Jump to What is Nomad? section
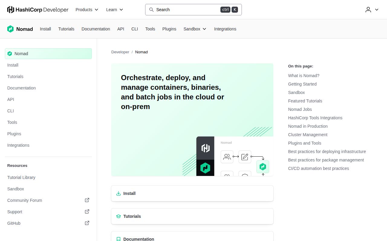 [304, 76]
